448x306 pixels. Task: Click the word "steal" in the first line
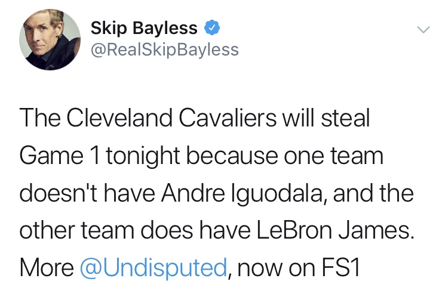click(345, 118)
